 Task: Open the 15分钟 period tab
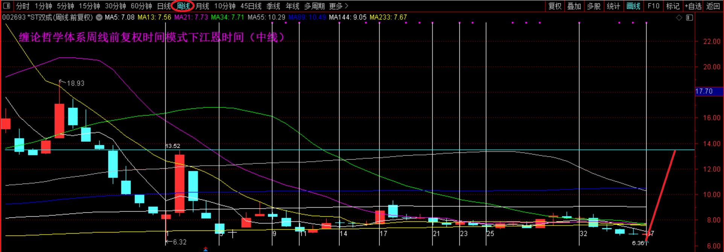tap(90, 6)
